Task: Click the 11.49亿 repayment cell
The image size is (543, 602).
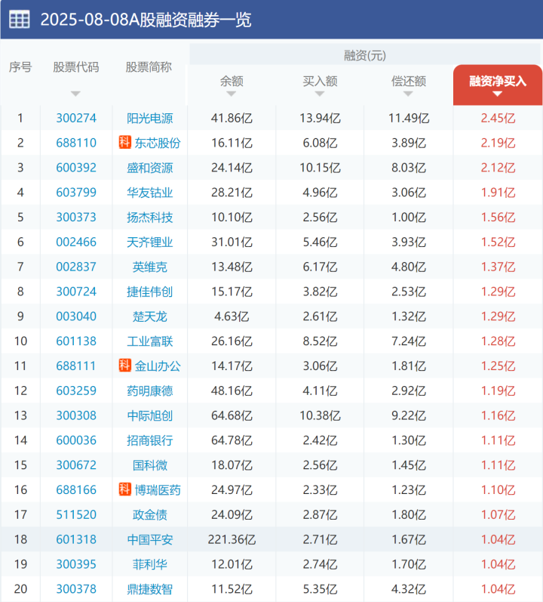Action: pyautogui.click(x=409, y=118)
